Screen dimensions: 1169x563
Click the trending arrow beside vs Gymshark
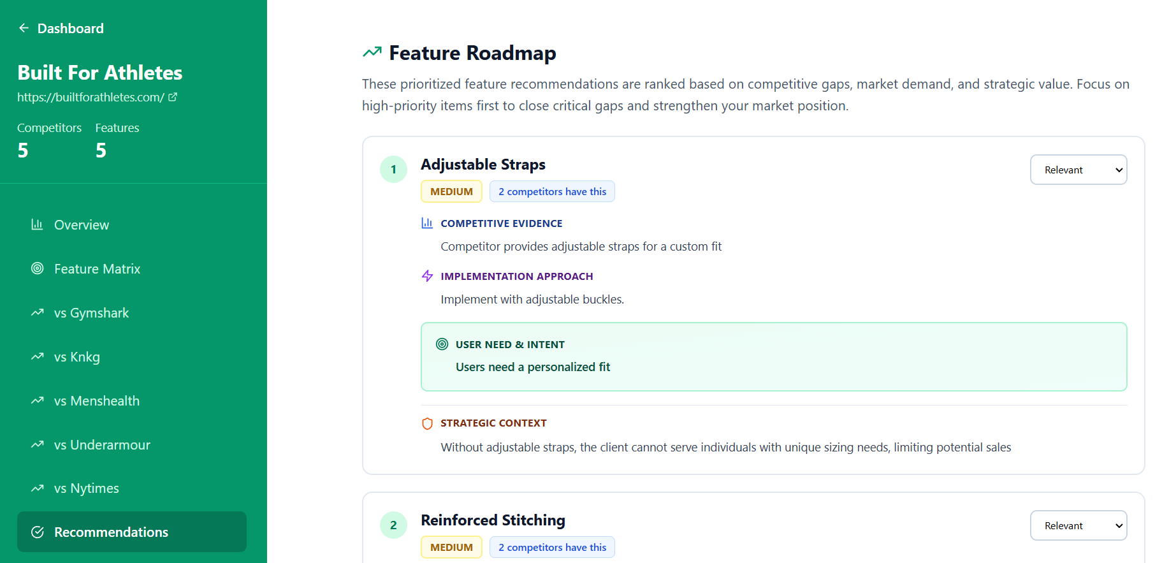[x=38, y=312]
